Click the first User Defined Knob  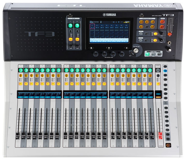coord(96,54)
